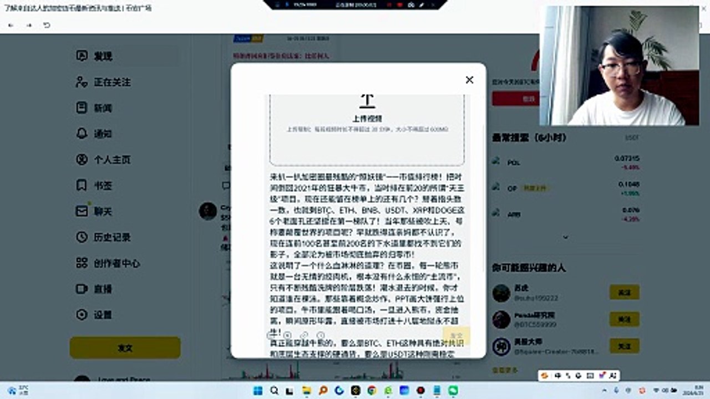
Task: Open the USDT currency selector
Action: (x=632, y=137)
